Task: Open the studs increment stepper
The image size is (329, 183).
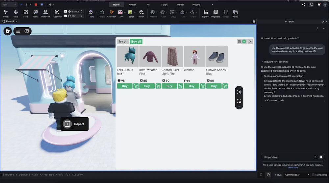Action: coord(82,11)
